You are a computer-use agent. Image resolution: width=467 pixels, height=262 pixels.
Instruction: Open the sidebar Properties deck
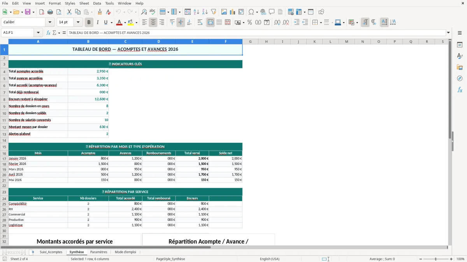tap(460, 45)
